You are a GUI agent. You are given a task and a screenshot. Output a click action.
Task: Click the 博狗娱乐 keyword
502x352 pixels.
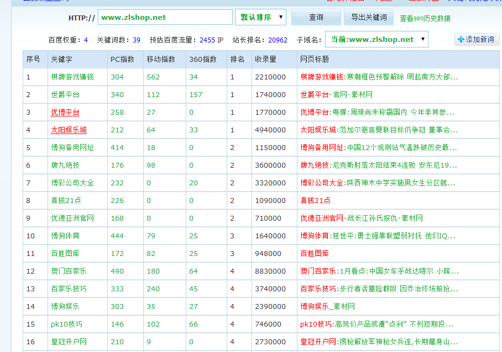click(65, 306)
